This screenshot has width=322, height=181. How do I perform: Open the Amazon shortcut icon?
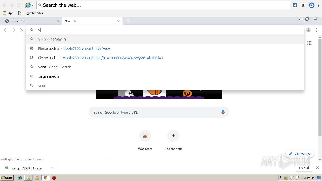[x=303, y=5]
